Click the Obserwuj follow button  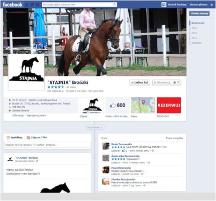[162, 82]
